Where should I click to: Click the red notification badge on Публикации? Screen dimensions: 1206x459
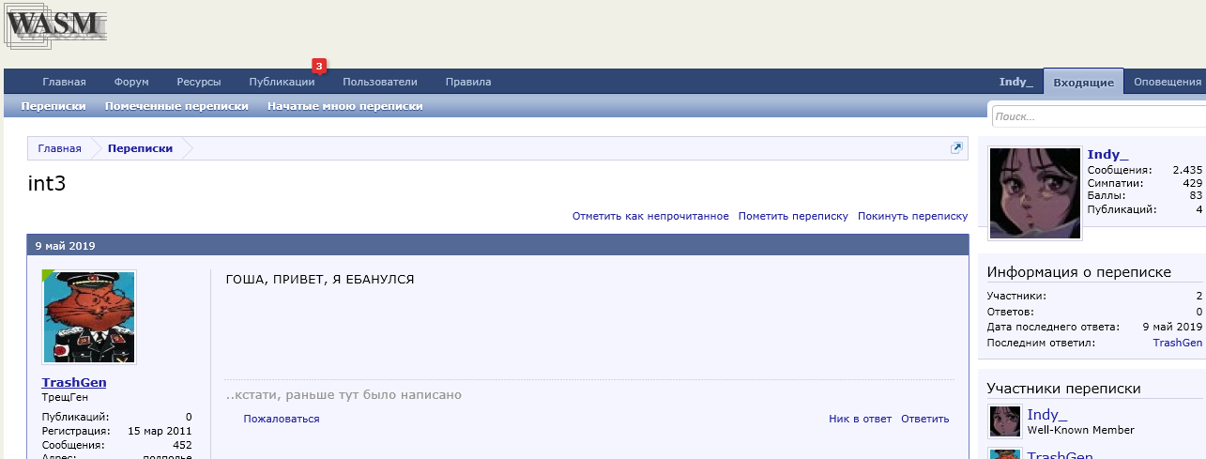click(319, 67)
